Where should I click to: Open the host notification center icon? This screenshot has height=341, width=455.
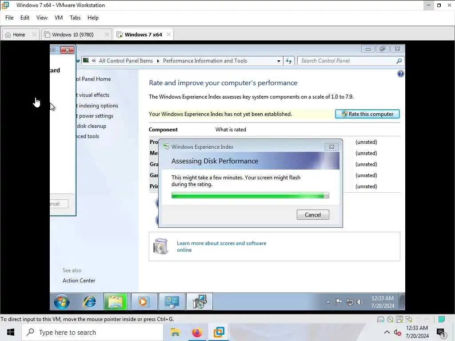click(441, 333)
